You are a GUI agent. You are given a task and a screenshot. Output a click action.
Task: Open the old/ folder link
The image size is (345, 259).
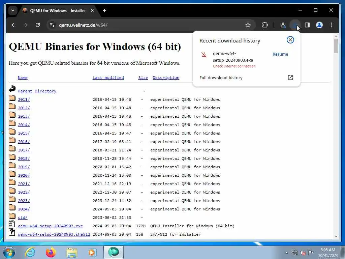23,218
